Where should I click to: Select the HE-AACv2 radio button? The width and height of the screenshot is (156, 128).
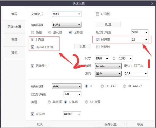124,86
